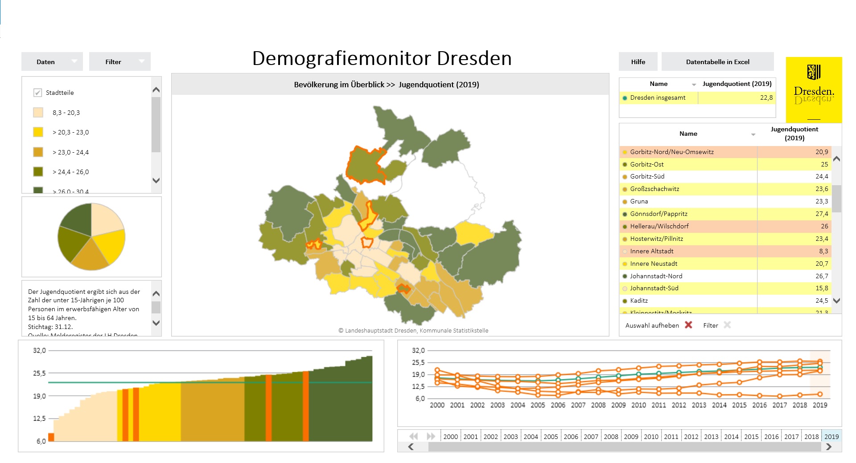Image resolution: width=856 pixels, height=463 pixels.
Task: Click the Dresden city logo
Action: click(814, 89)
